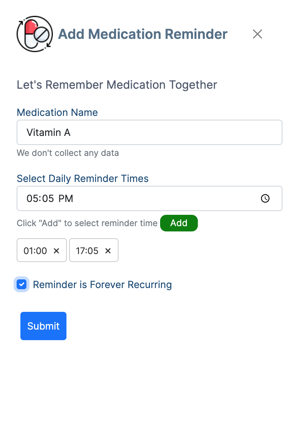
Task: Click the 'Let's Remember Medication Together' heading
Action: click(117, 85)
